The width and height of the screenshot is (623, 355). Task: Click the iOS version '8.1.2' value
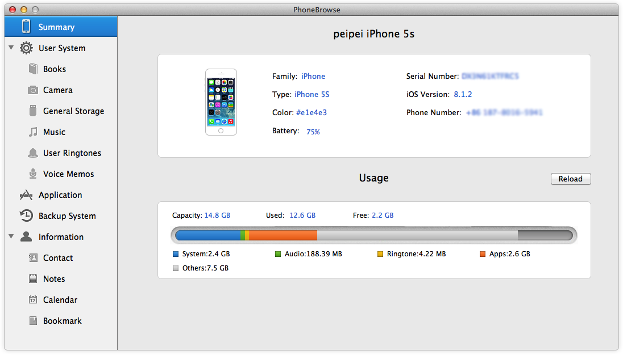coord(463,94)
